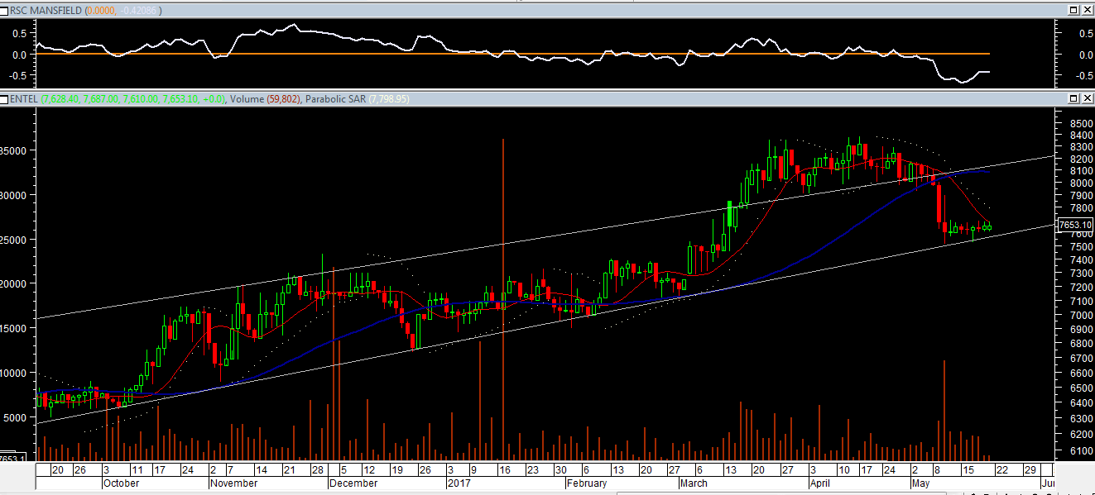Select the ENTEL security name in title bar

pyautogui.click(x=22, y=98)
